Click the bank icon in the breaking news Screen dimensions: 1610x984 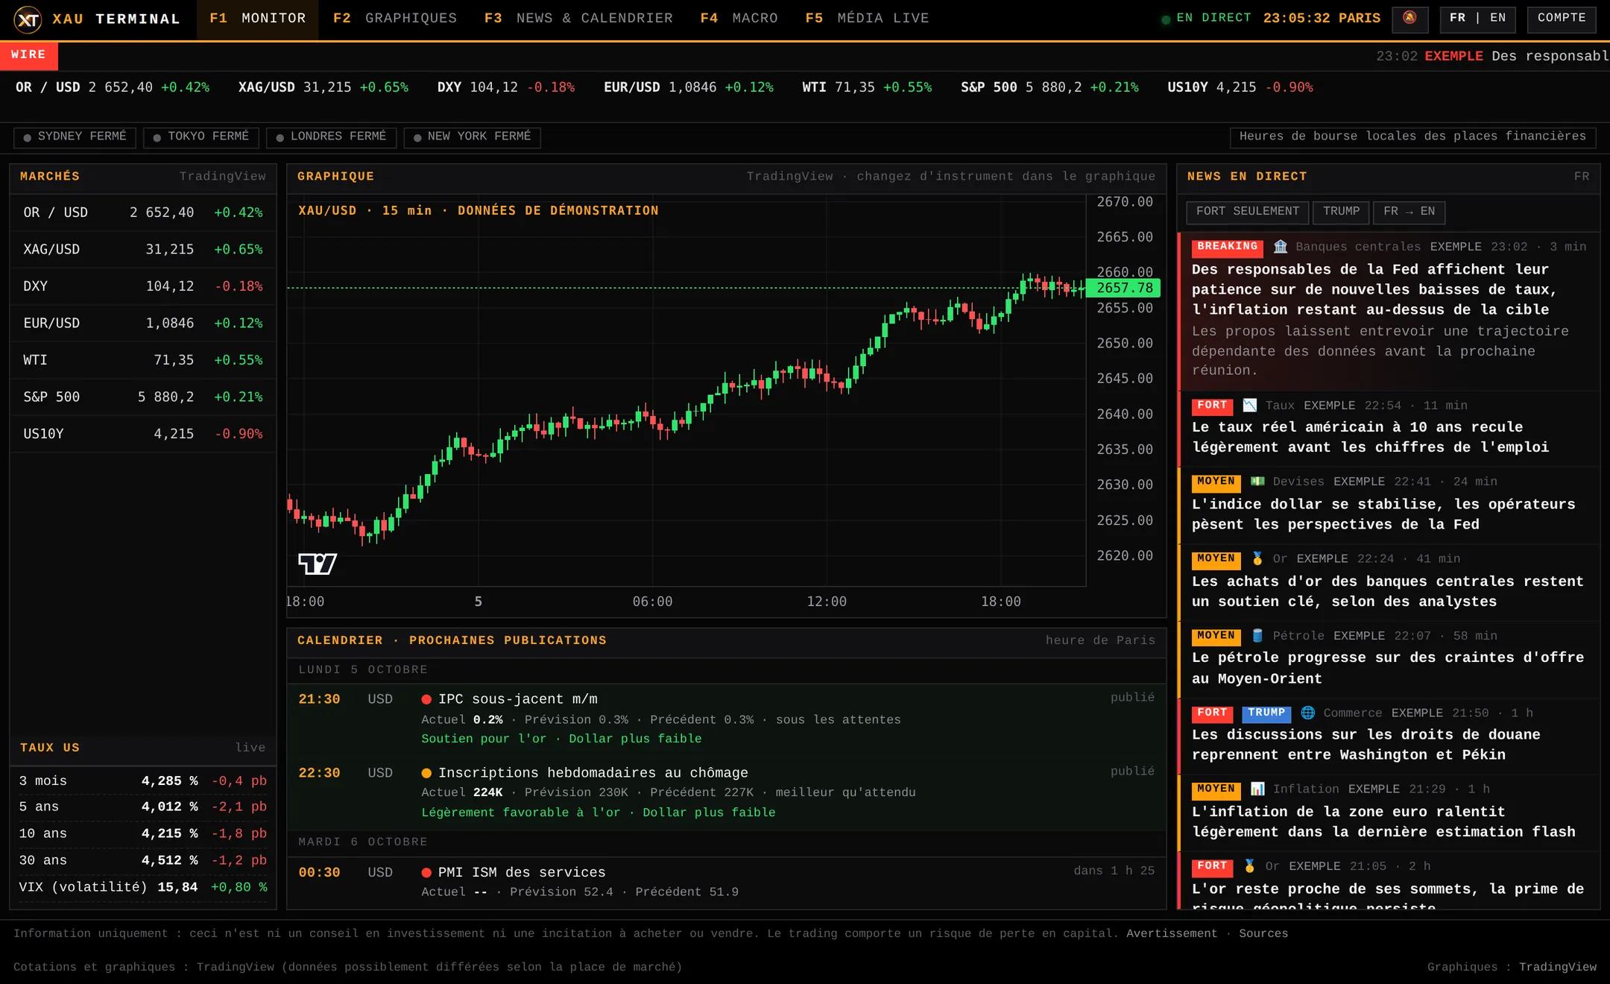click(1281, 247)
